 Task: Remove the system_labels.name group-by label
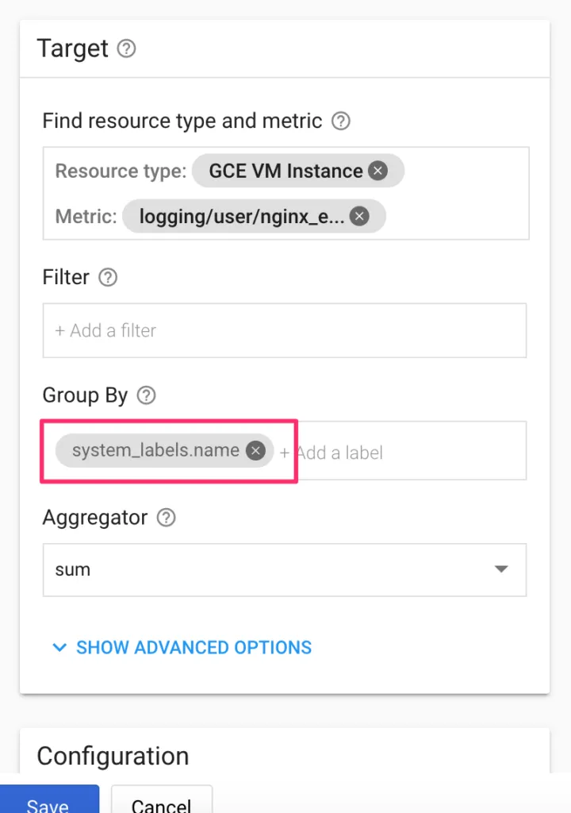pos(255,451)
